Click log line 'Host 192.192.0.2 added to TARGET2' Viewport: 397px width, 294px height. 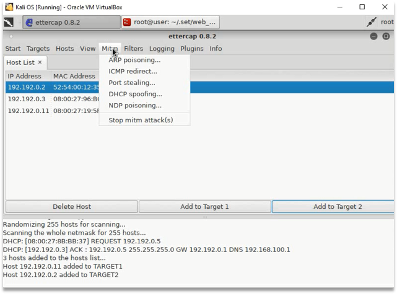[61, 275]
